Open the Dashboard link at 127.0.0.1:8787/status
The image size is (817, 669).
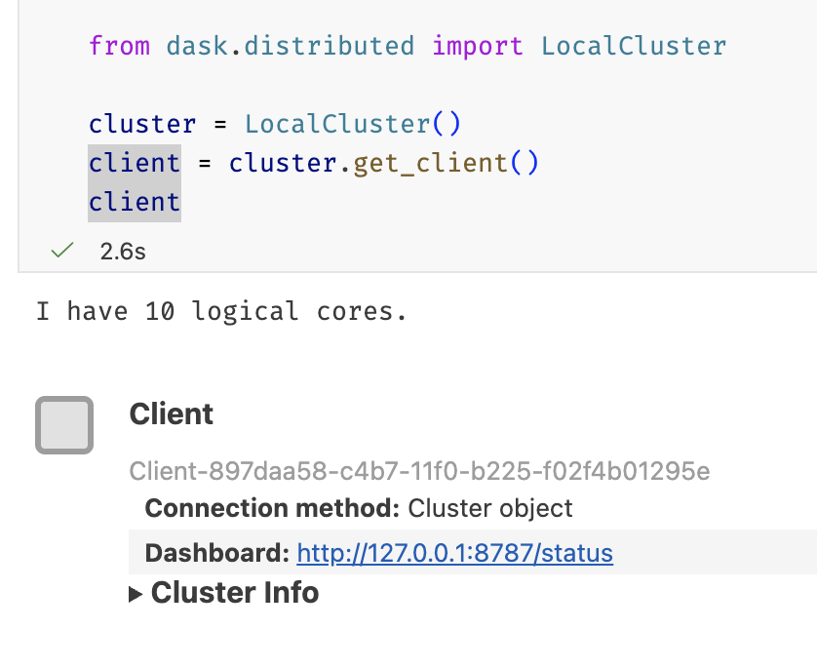[454, 554]
